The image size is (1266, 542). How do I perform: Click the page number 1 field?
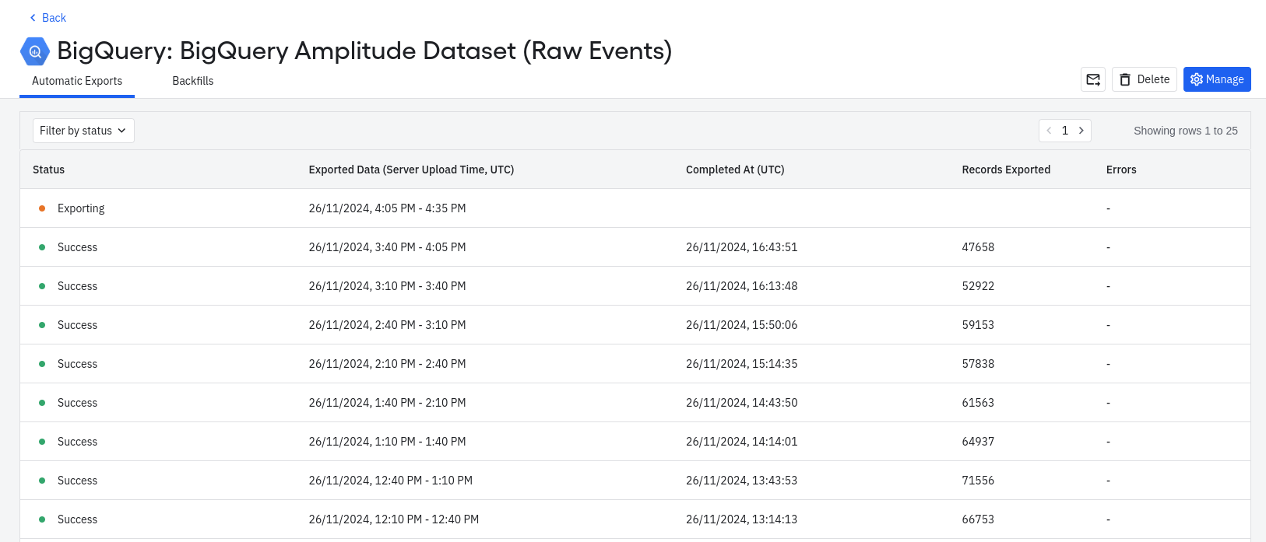(1065, 131)
